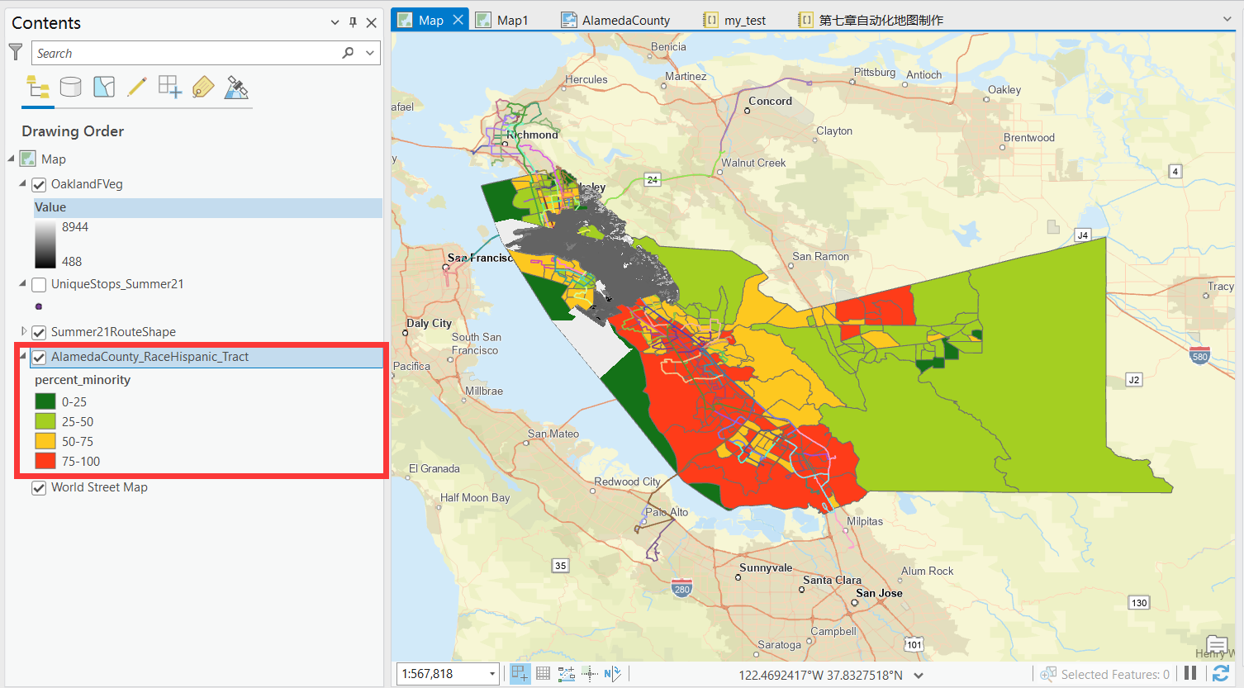
Task: Collapse UniqueStops_Summer21 layer legend
Action: [x=23, y=283]
